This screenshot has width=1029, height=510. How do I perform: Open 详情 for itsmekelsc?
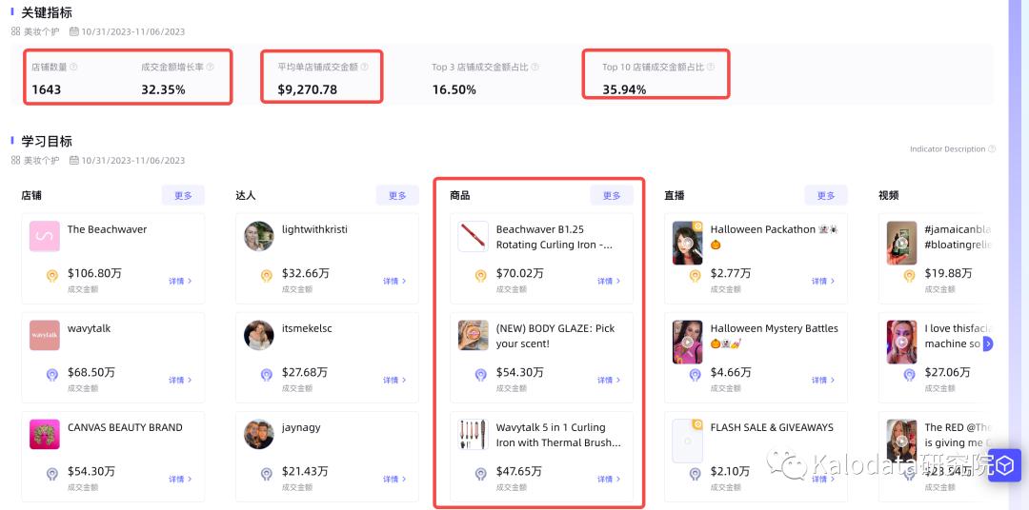[394, 381]
